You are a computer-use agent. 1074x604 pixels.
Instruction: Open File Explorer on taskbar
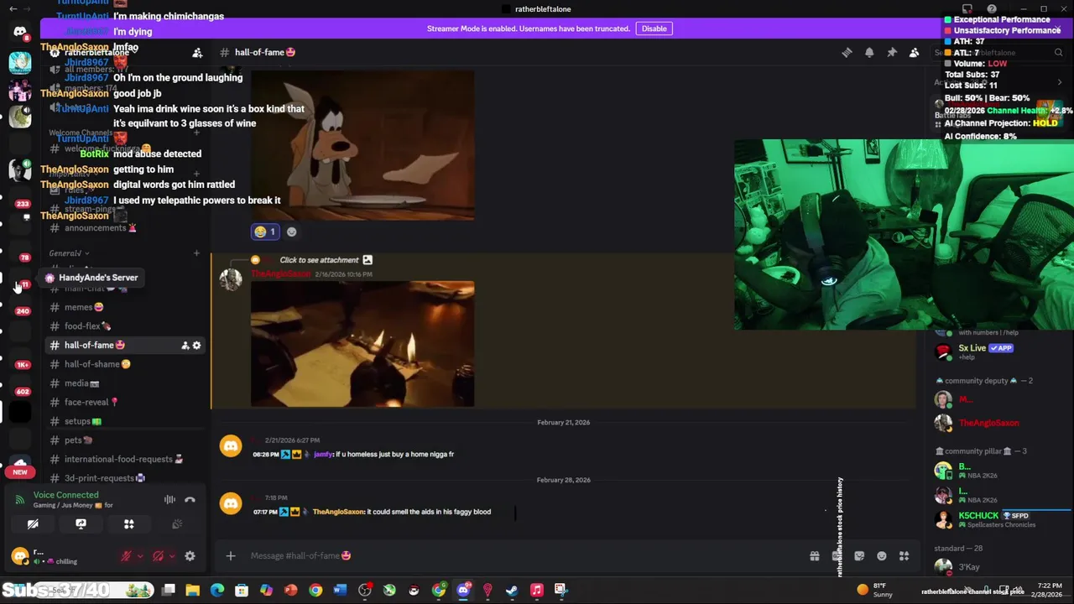click(x=193, y=590)
